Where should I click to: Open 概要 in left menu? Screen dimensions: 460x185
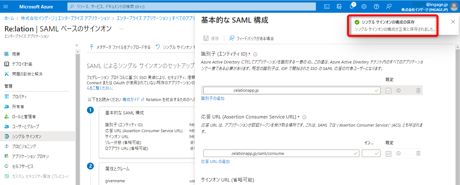38,54
